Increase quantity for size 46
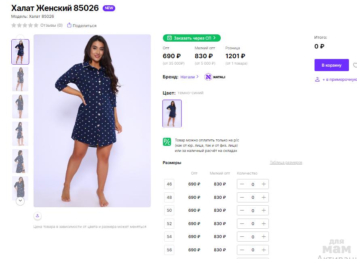The image size is (357, 259). tap(264, 184)
